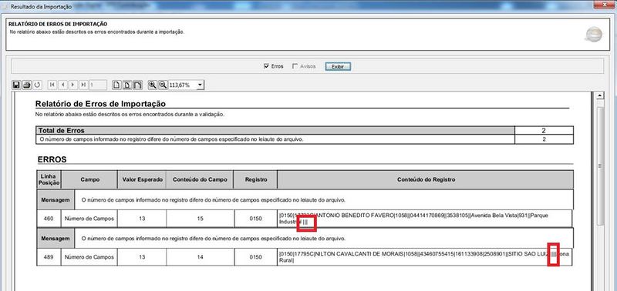
Task: Click the 'Relatório de Erros de Importação' heading
Action: pyautogui.click(x=100, y=104)
